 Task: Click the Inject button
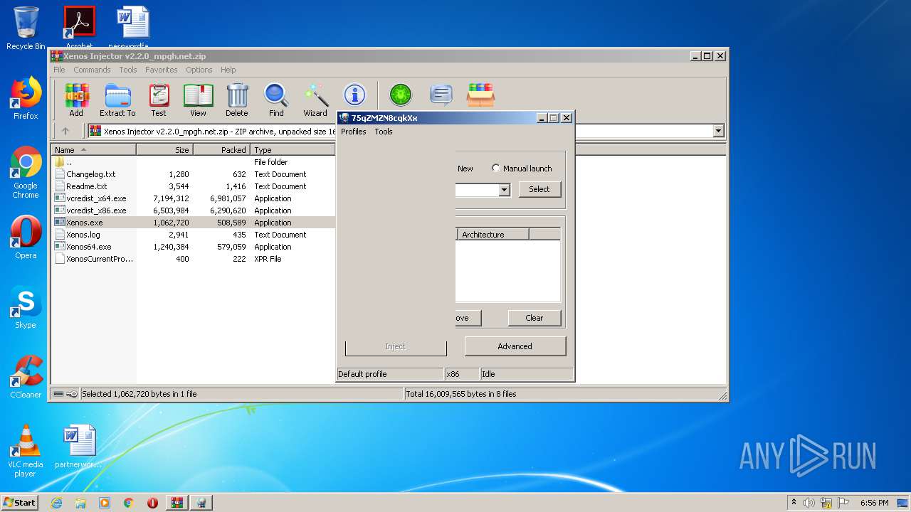coord(396,346)
